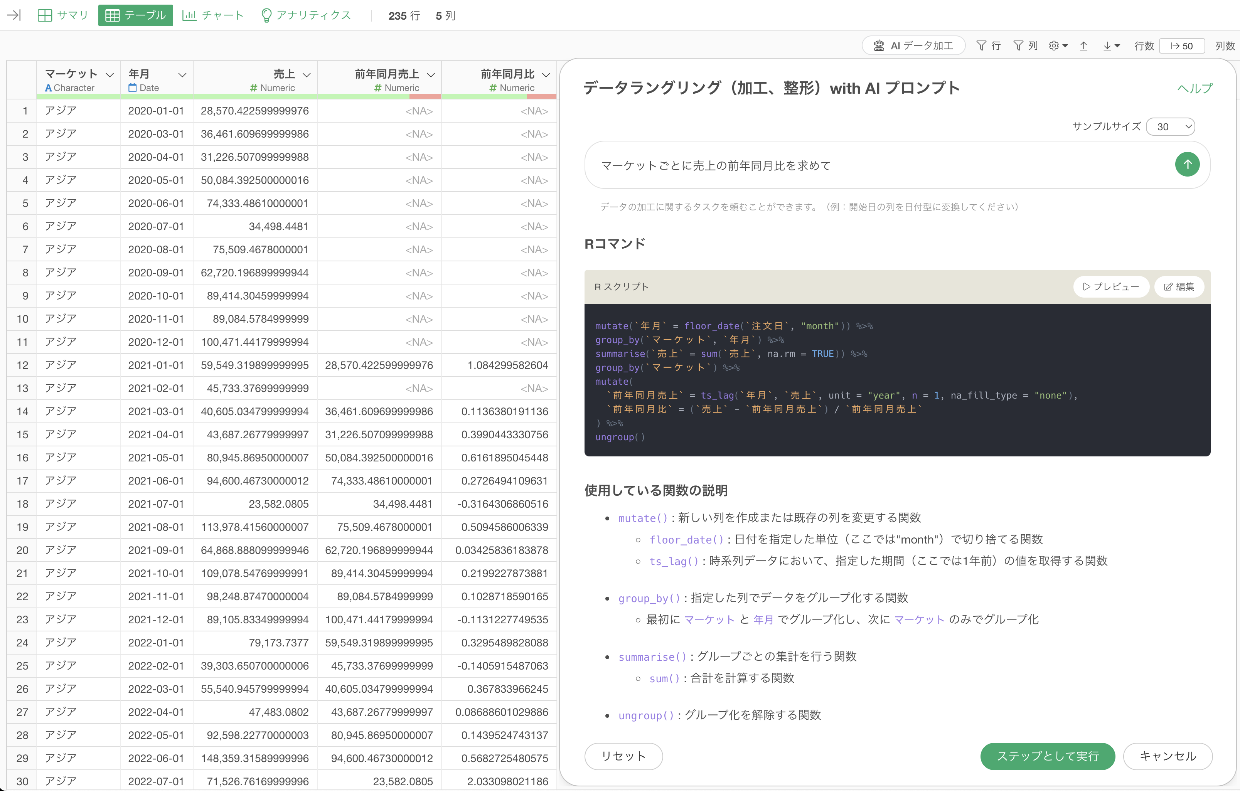The image size is (1240, 791).
Task: Click the 列数 label in toolbar
Action: (x=1226, y=46)
